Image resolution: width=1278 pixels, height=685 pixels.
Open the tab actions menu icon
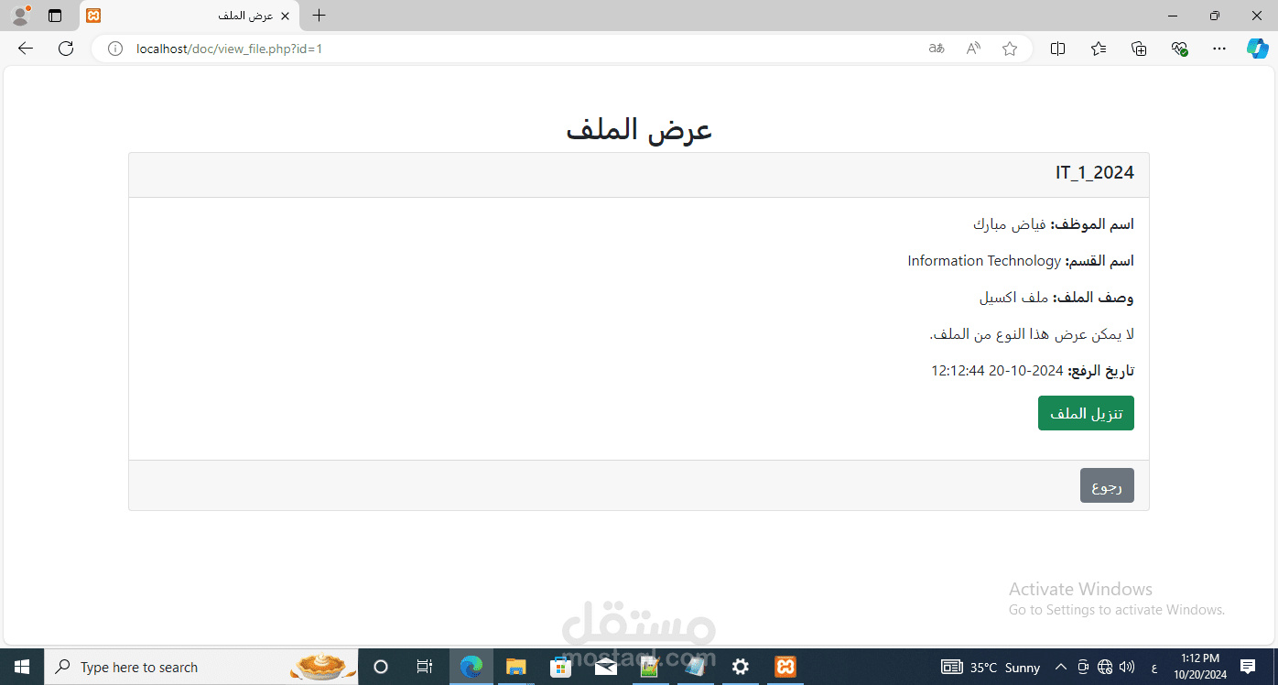[x=55, y=16]
